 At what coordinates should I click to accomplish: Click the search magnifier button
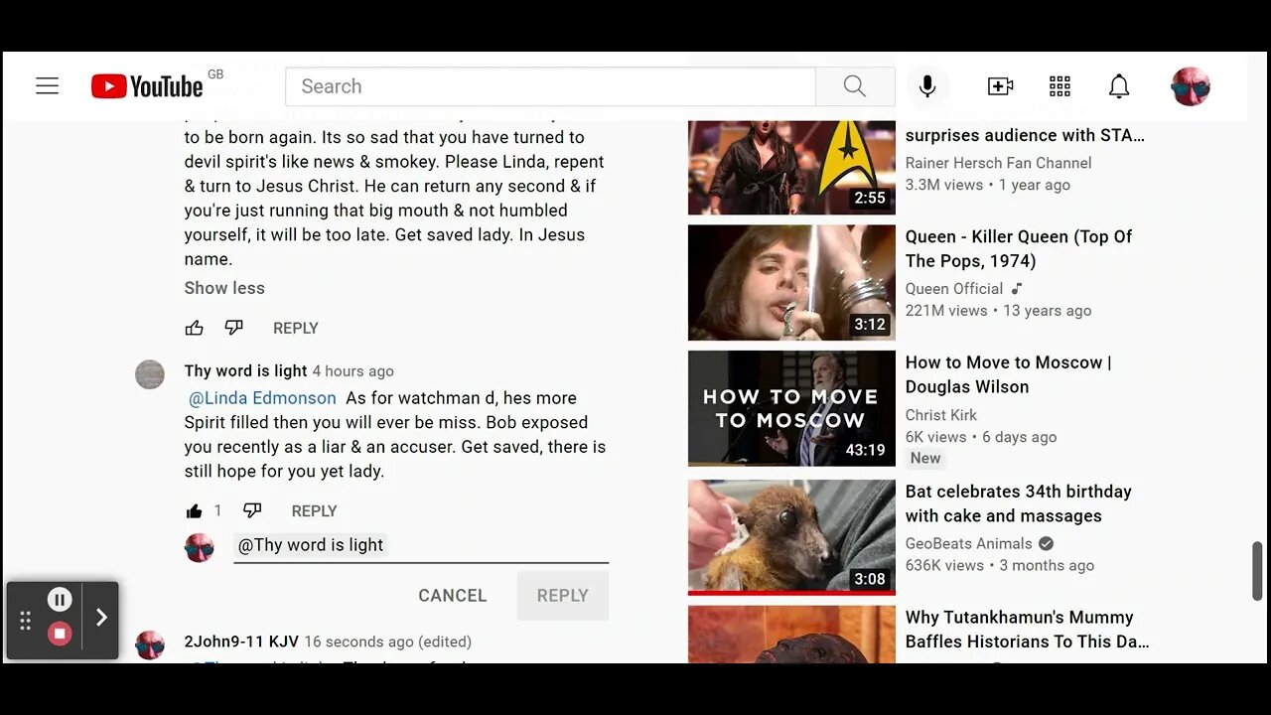(x=854, y=86)
